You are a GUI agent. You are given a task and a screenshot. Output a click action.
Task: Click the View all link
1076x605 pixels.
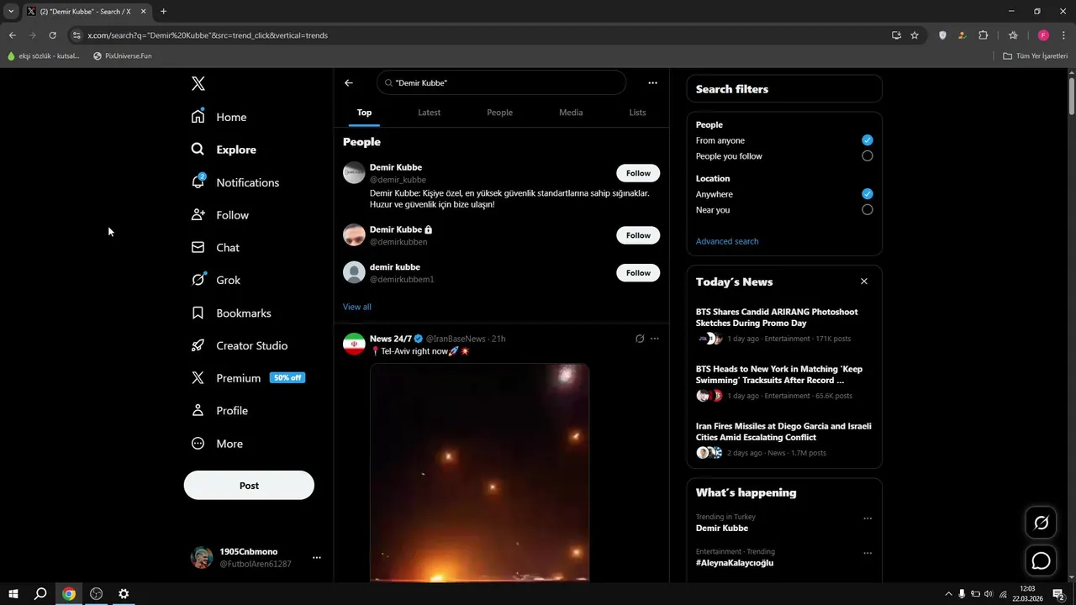[x=357, y=307]
